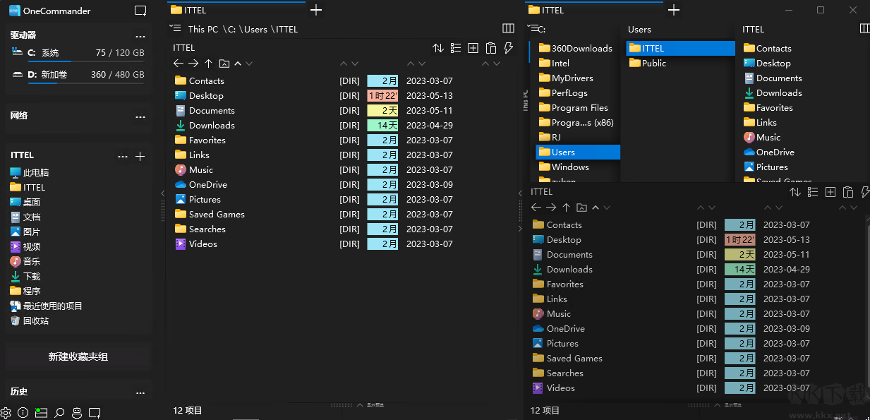Add a favorite with the ITTEL plus button
The height and width of the screenshot is (420, 870).
[140, 156]
